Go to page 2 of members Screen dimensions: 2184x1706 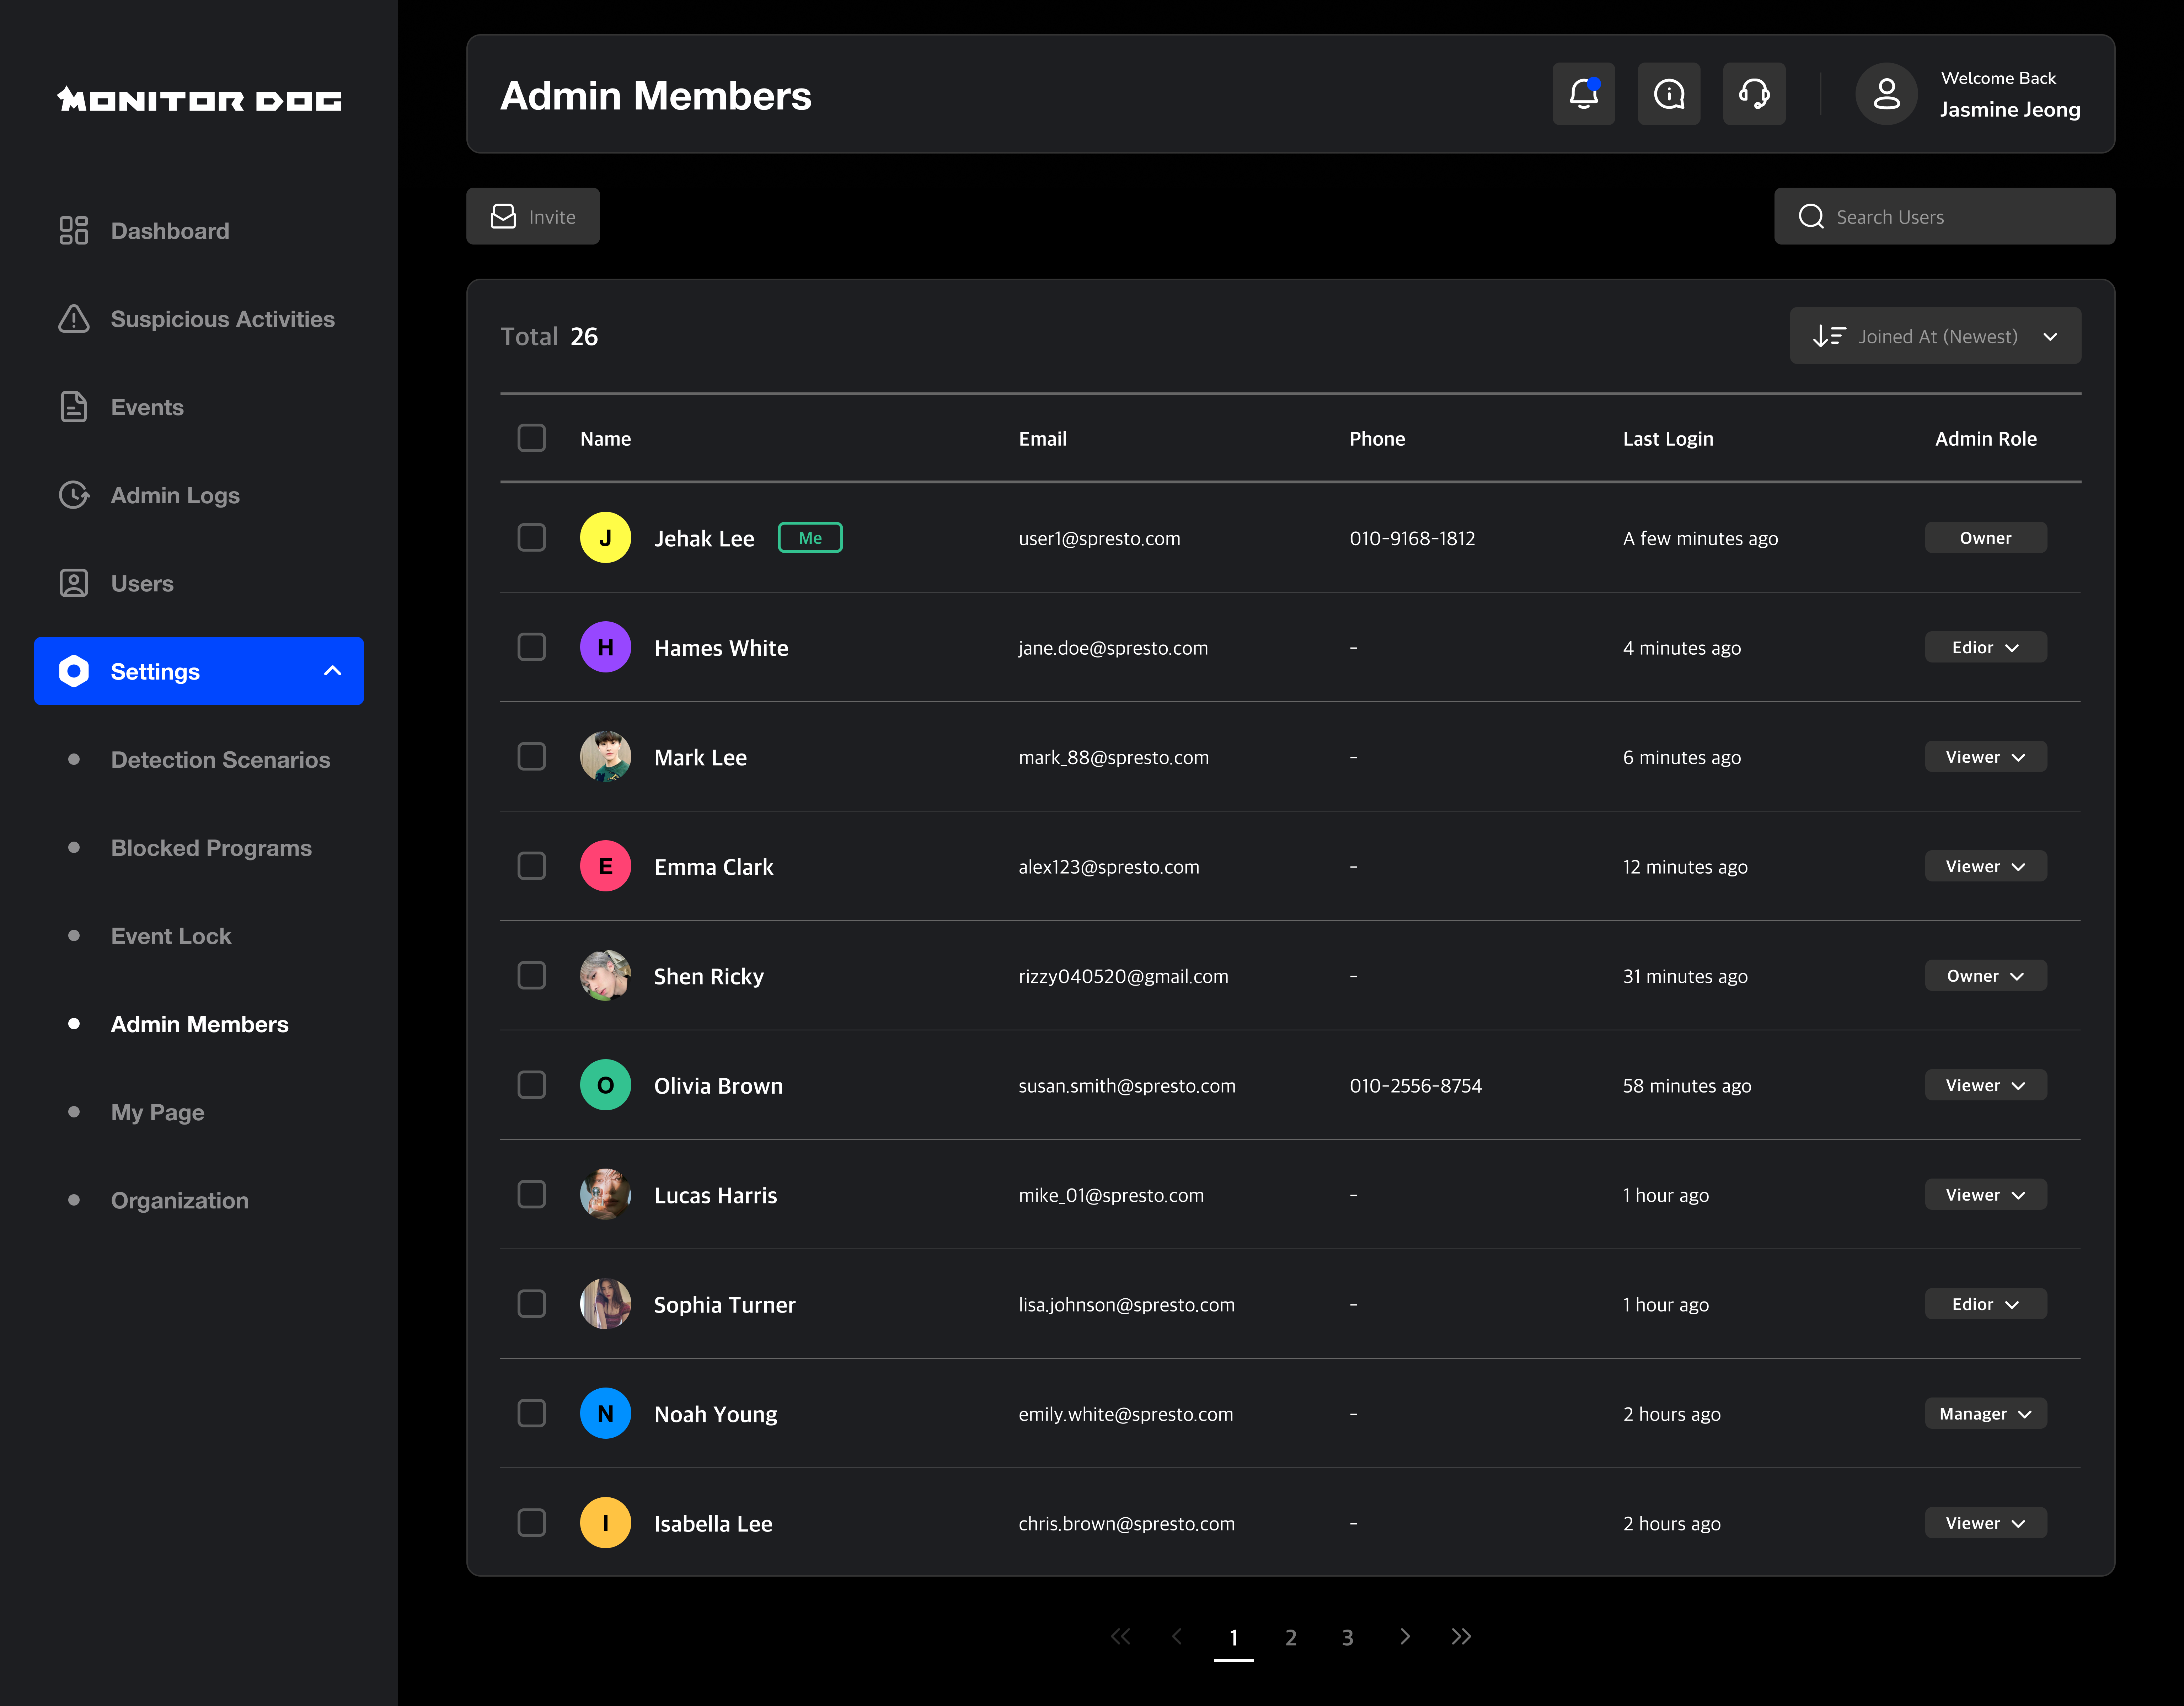1290,1637
